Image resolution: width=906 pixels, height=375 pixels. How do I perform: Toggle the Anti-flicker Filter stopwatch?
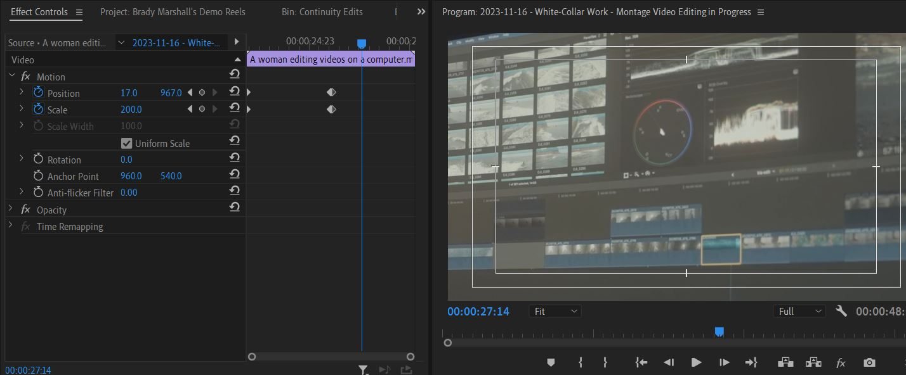pos(38,192)
